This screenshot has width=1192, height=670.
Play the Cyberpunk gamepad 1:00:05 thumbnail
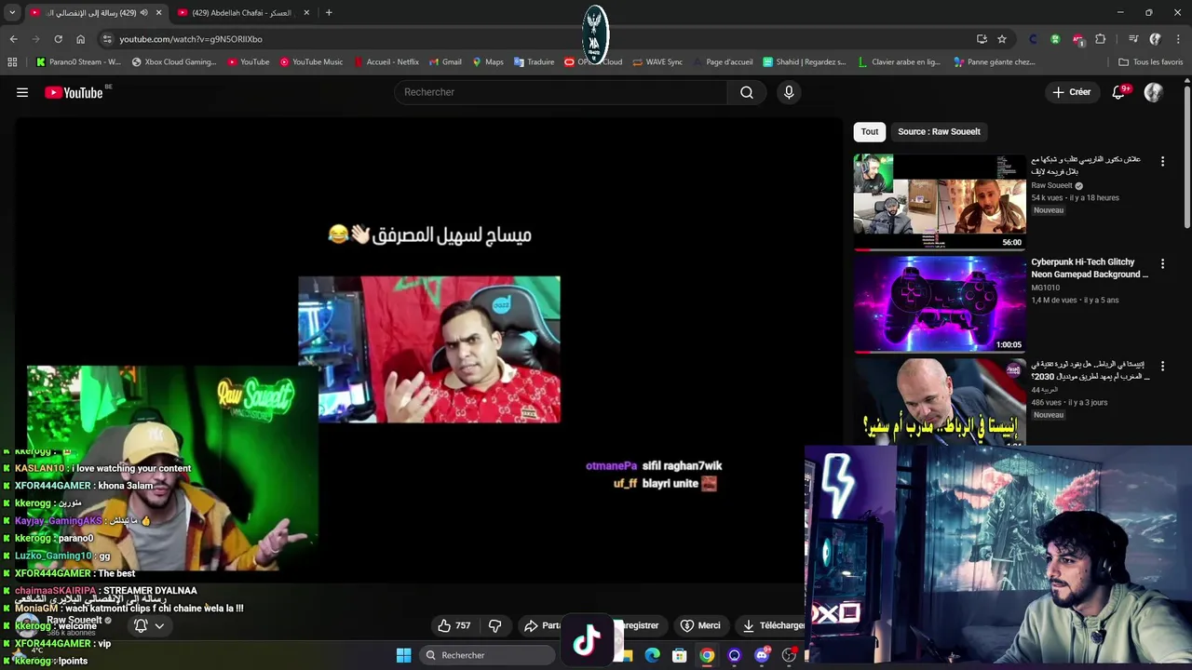click(940, 304)
